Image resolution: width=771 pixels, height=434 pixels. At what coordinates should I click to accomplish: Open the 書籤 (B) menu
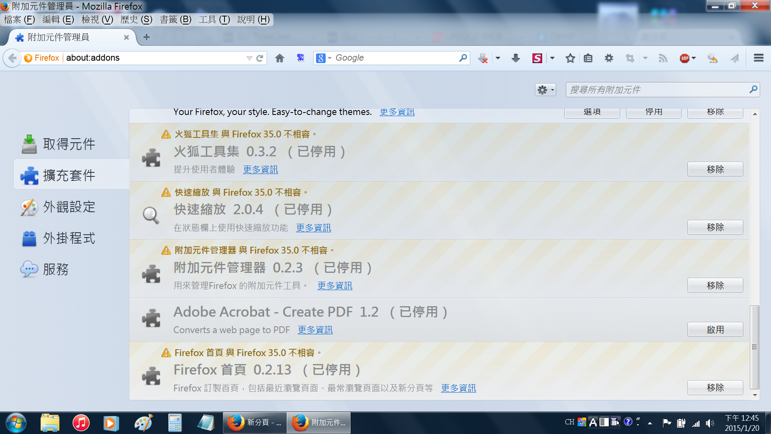[175, 19]
